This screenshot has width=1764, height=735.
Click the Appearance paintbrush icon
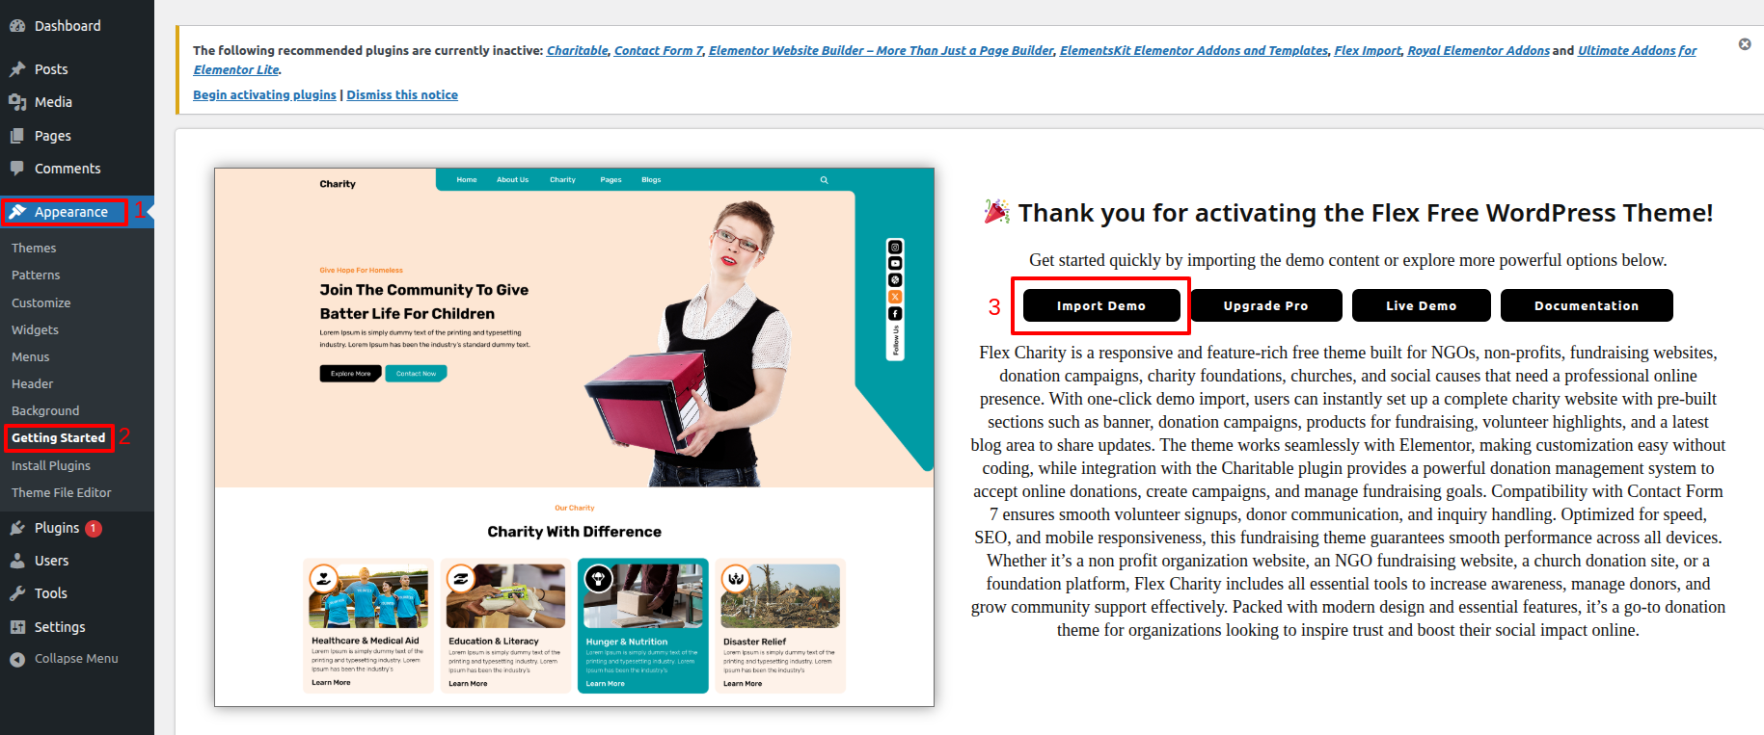17,212
